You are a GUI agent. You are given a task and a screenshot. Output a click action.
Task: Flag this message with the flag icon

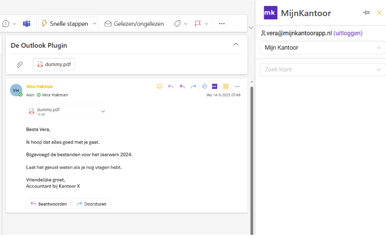click(x=198, y=24)
